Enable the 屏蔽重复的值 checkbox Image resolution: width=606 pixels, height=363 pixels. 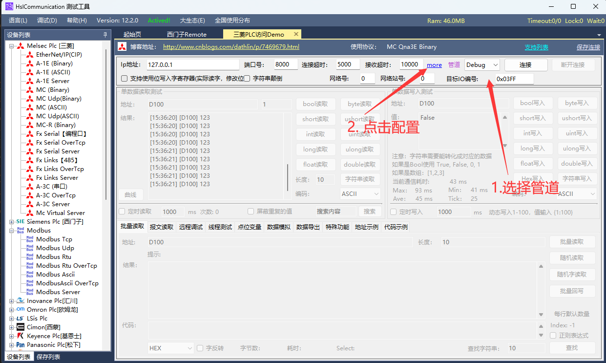[x=251, y=212]
